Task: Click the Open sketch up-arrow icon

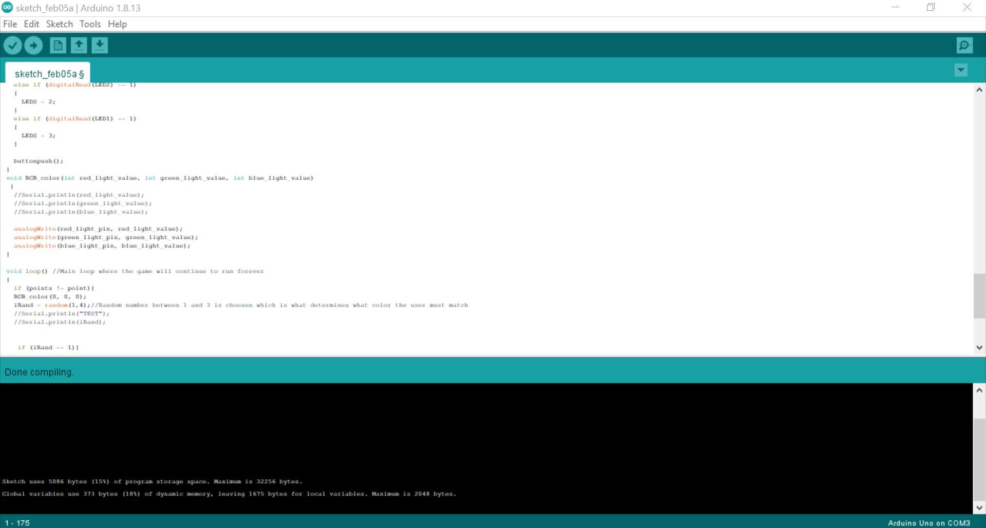Action: 79,46
